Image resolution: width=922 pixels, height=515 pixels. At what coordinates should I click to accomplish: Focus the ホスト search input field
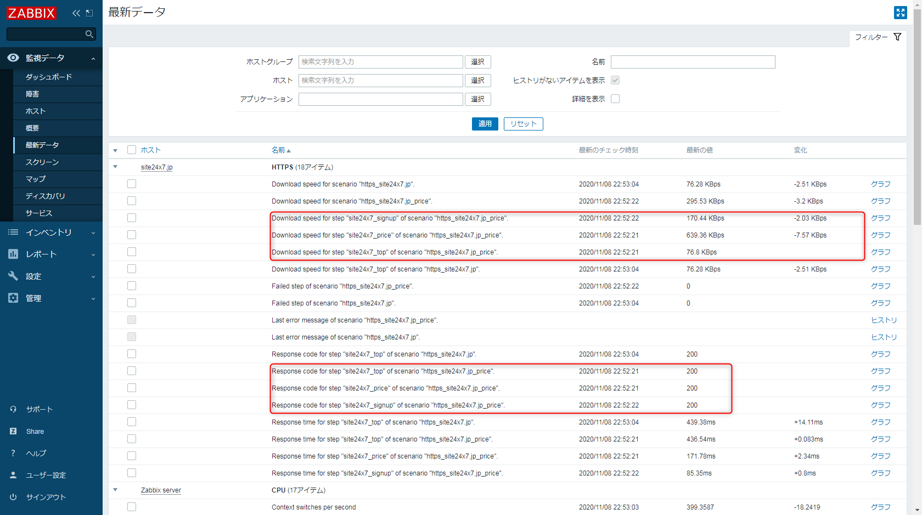[381, 81]
